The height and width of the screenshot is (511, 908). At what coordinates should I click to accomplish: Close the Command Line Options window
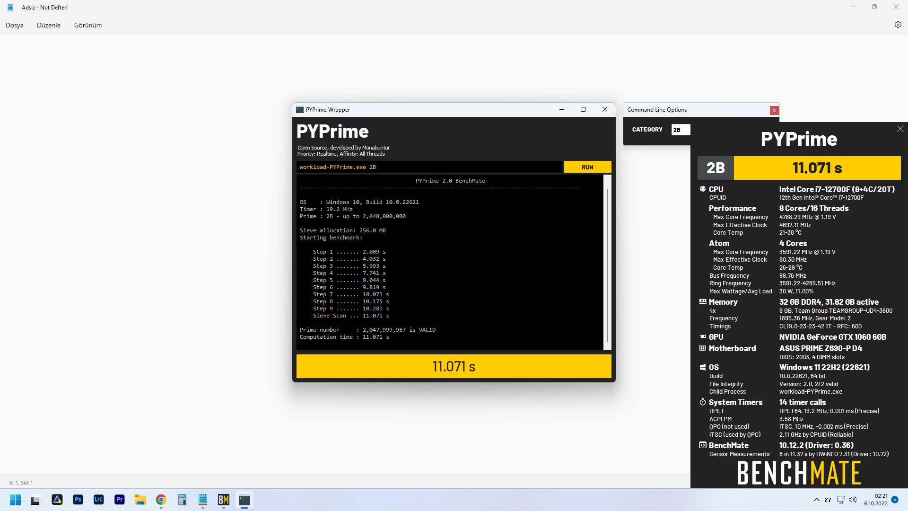(774, 110)
